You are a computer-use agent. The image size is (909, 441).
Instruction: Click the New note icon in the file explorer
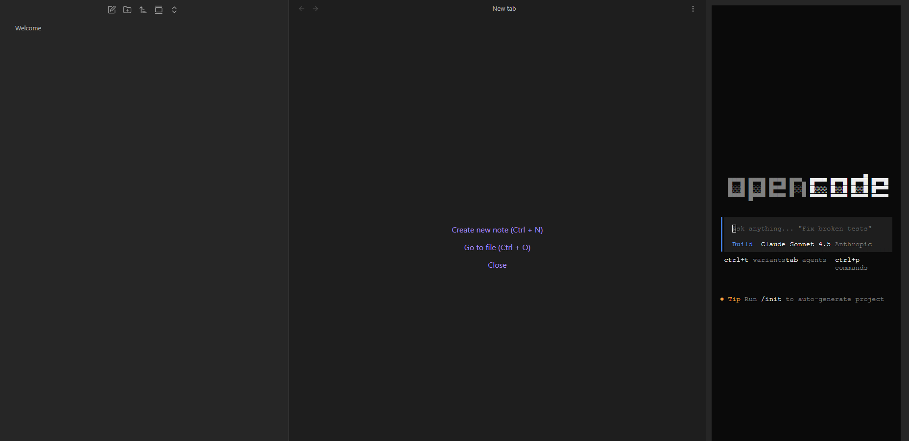click(112, 10)
